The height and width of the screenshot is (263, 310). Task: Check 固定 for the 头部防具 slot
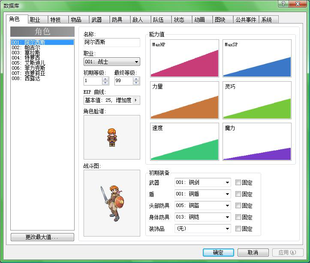pos(238,205)
